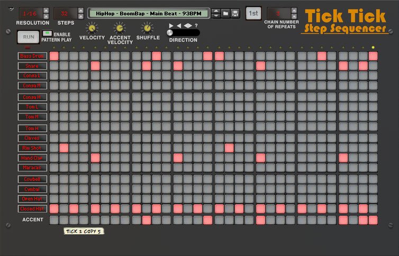The width and height of the screenshot is (399, 256).
Task: Change the Steps count with its arrows
Action: 80,13
